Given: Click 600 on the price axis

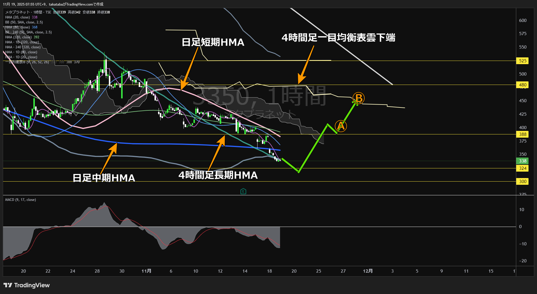Looking at the screenshot, I should [523, 20].
